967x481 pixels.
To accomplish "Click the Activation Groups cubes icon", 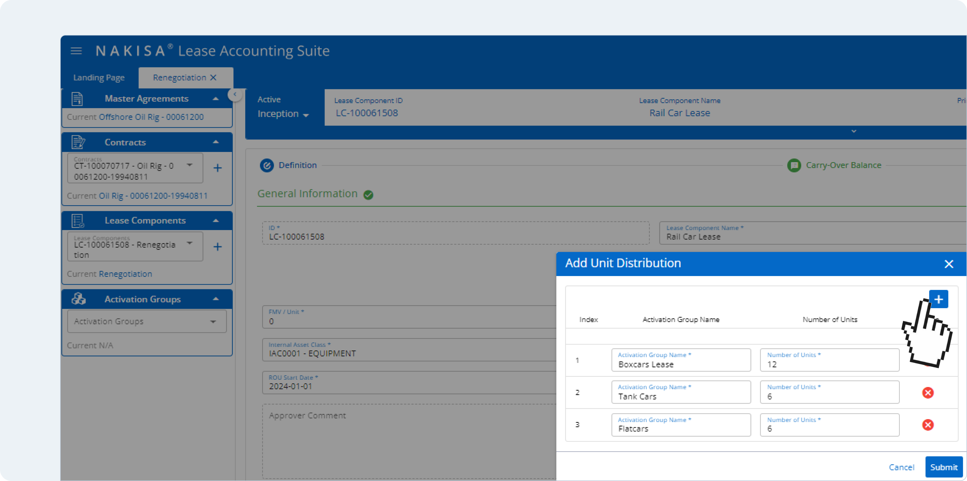I will pyautogui.click(x=78, y=299).
